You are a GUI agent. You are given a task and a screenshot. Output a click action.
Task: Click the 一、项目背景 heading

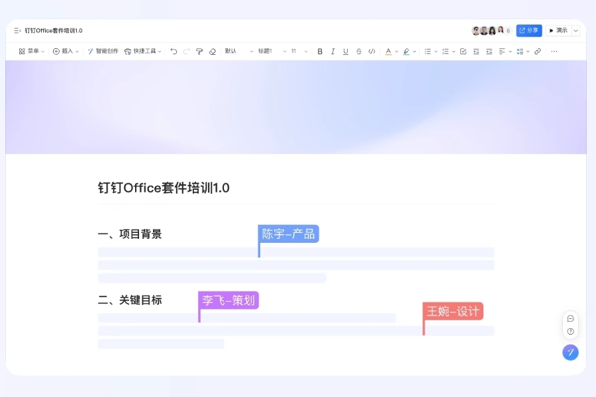(x=130, y=234)
